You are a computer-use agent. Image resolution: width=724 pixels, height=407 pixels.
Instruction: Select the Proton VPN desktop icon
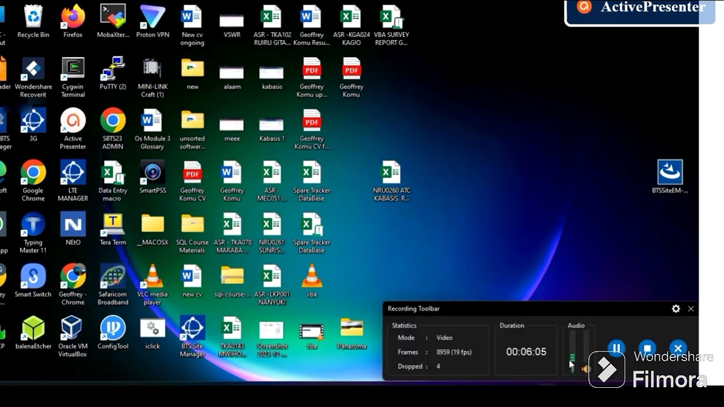pos(153,22)
